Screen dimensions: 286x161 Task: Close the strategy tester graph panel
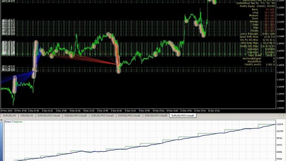[x=1, y=120]
